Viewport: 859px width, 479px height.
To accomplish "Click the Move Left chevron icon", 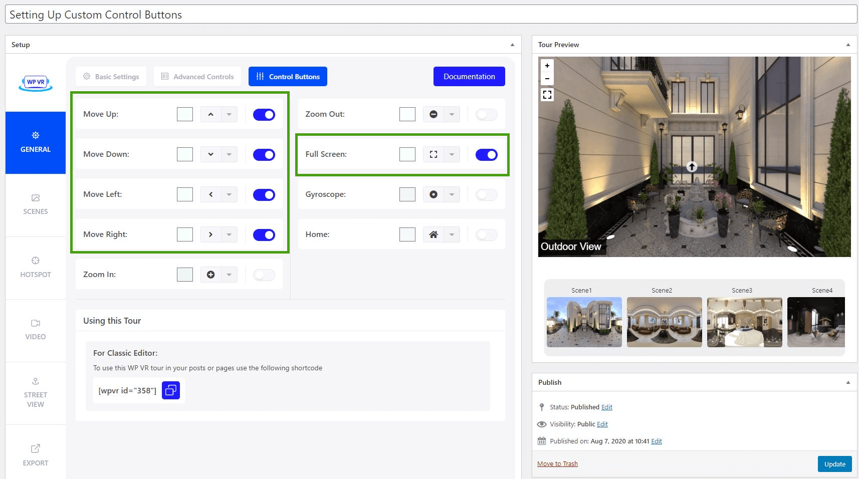I will 211,194.
